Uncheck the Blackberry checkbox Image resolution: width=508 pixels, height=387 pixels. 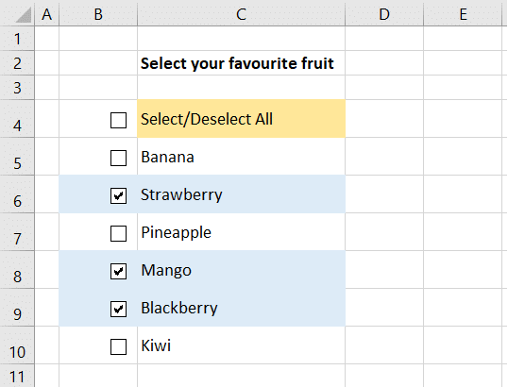pyautogui.click(x=118, y=309)
